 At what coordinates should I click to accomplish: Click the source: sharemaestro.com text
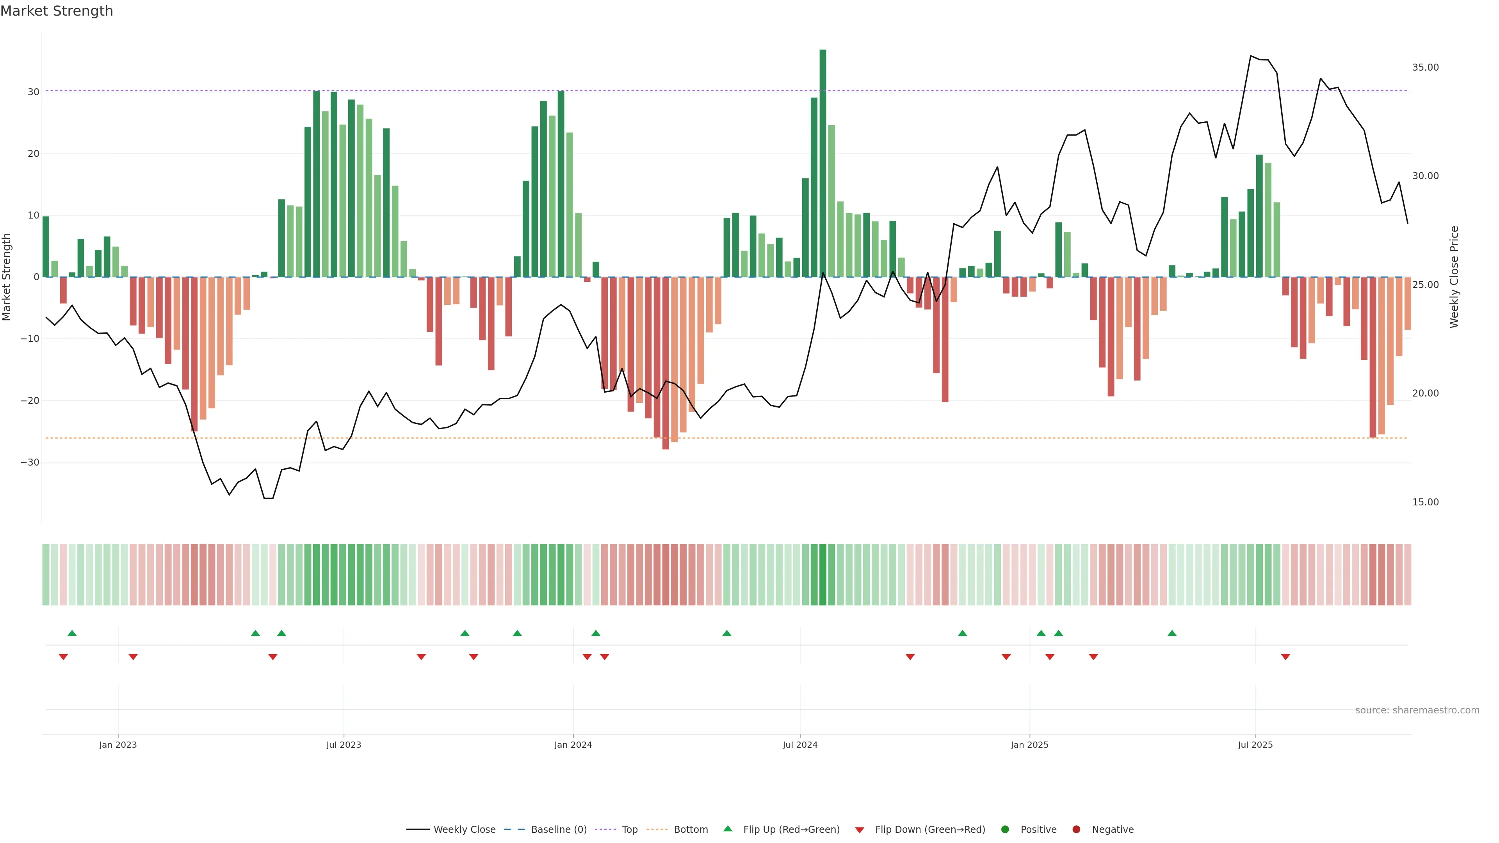(1417, 710)
